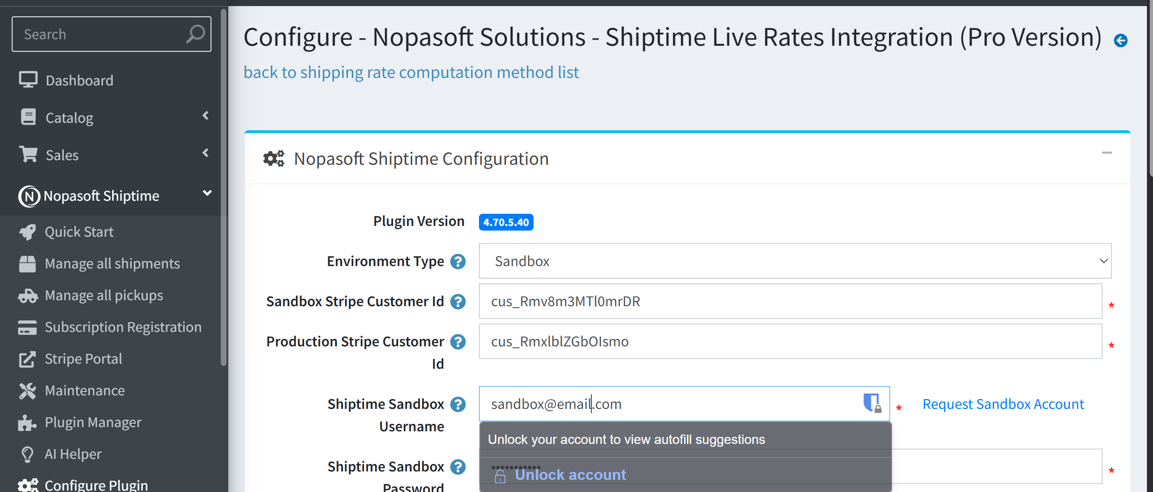The width and height of the screenshot is (1153, 492).
Task: Click the Manage all shipments box icon
Action: coord(27,264)
